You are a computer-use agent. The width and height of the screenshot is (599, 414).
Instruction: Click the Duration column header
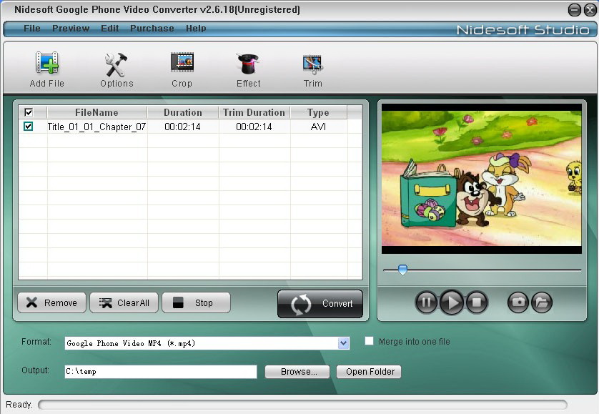(183, 112)
